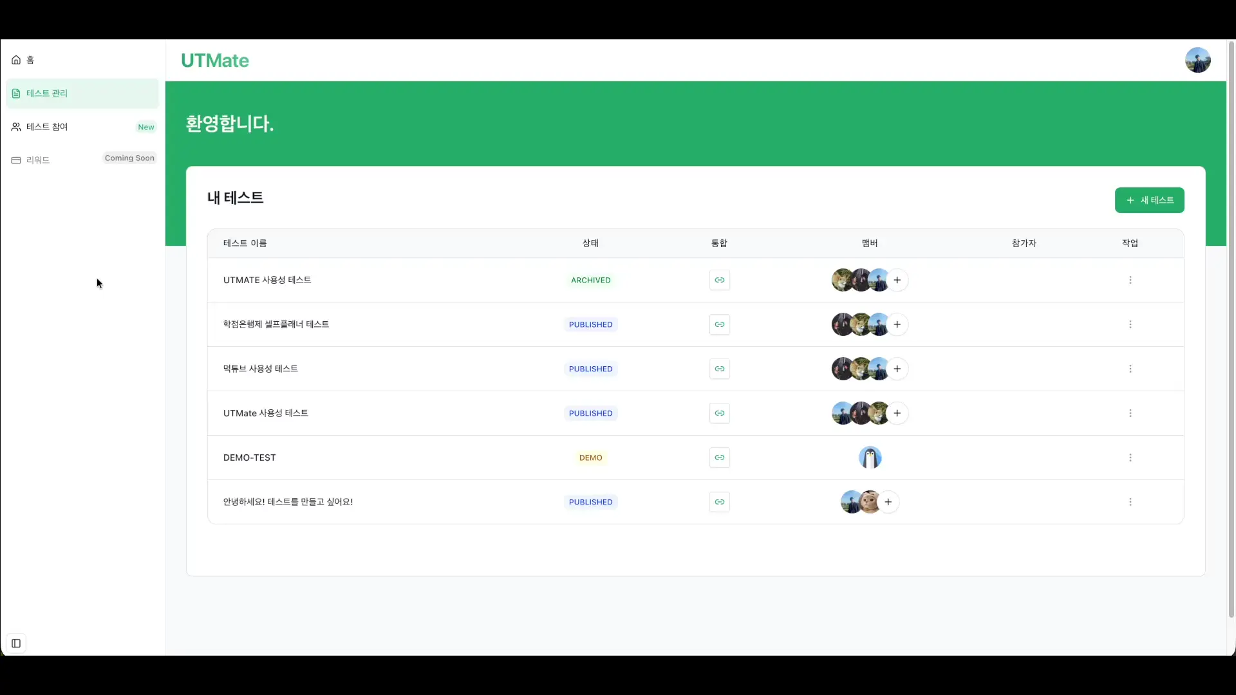Open more options for DEMO-TEST row
Screen dimensions: 1236x695
(1130, 458)
